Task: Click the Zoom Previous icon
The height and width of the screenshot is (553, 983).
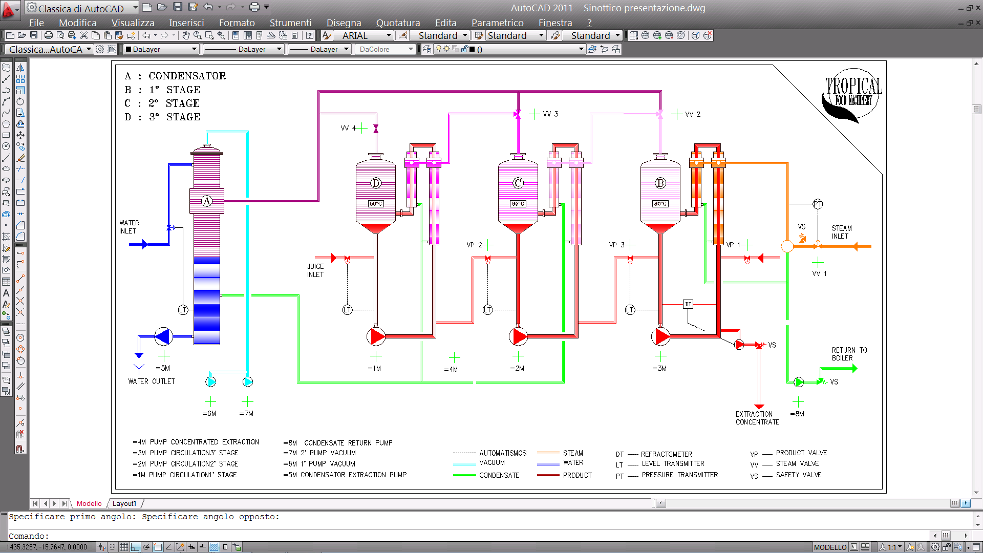Action: point(221,35)
